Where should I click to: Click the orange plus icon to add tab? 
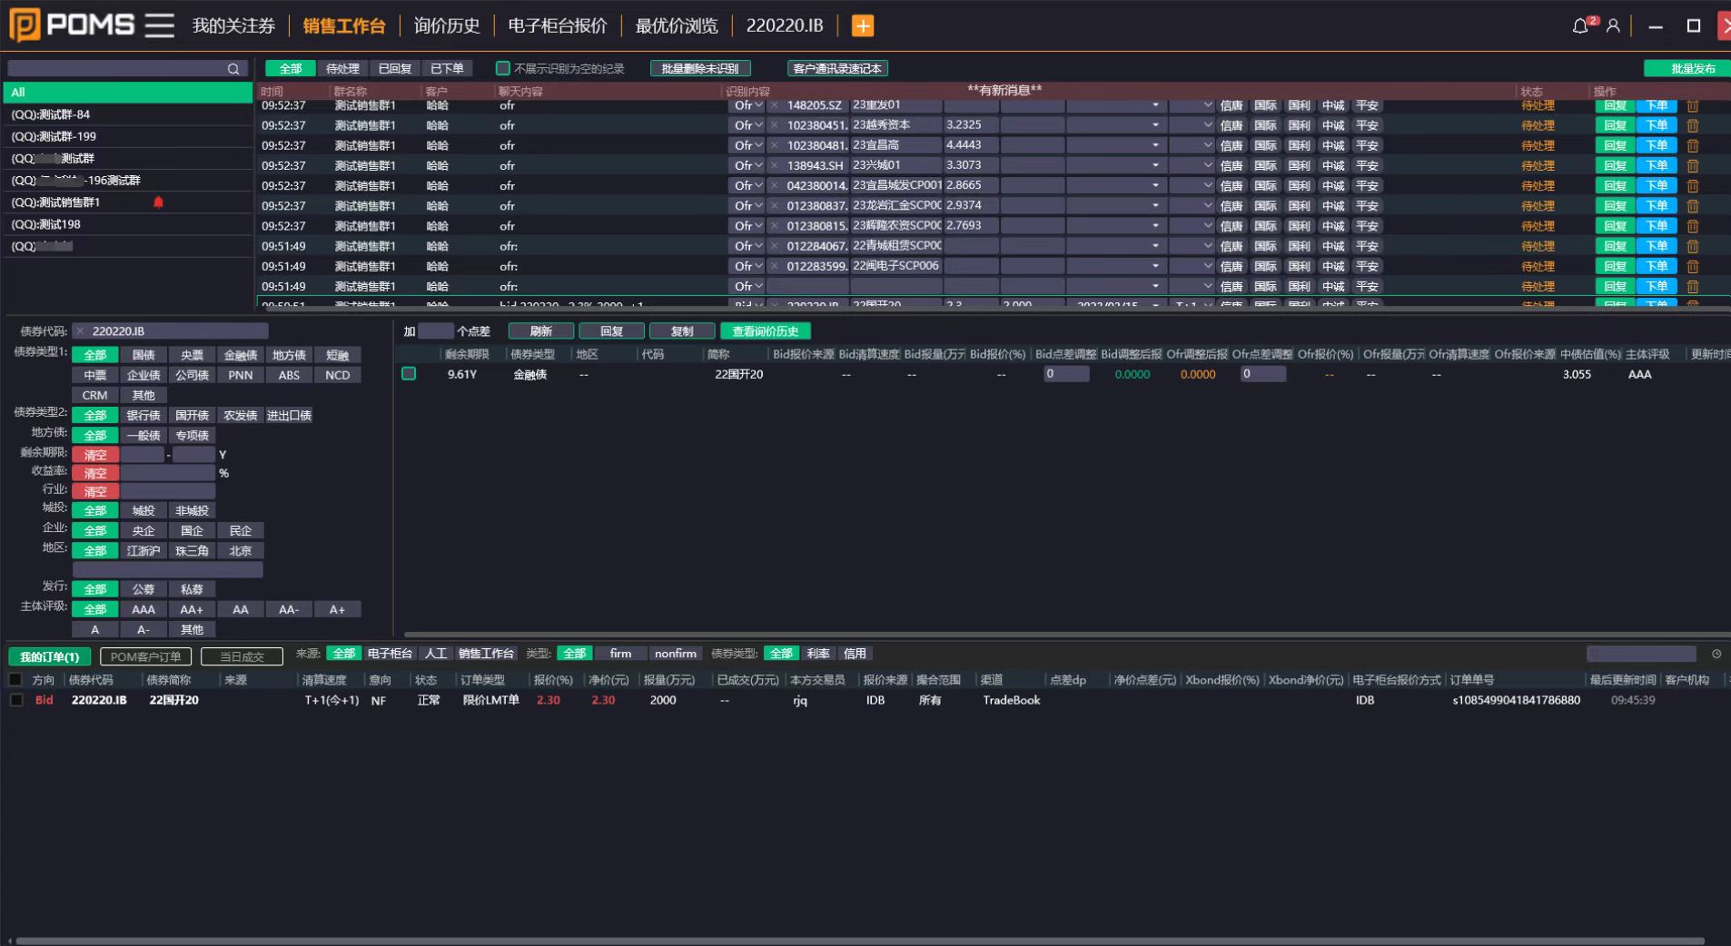[862, 25]
